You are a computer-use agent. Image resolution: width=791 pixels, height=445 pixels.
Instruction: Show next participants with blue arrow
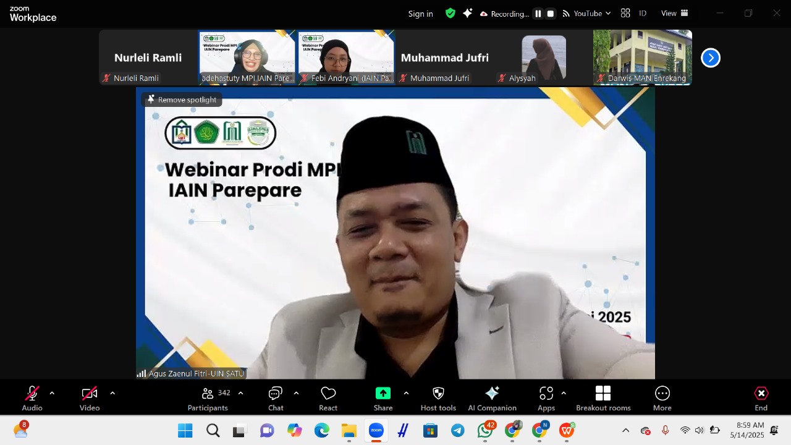(x=711, y=58)
